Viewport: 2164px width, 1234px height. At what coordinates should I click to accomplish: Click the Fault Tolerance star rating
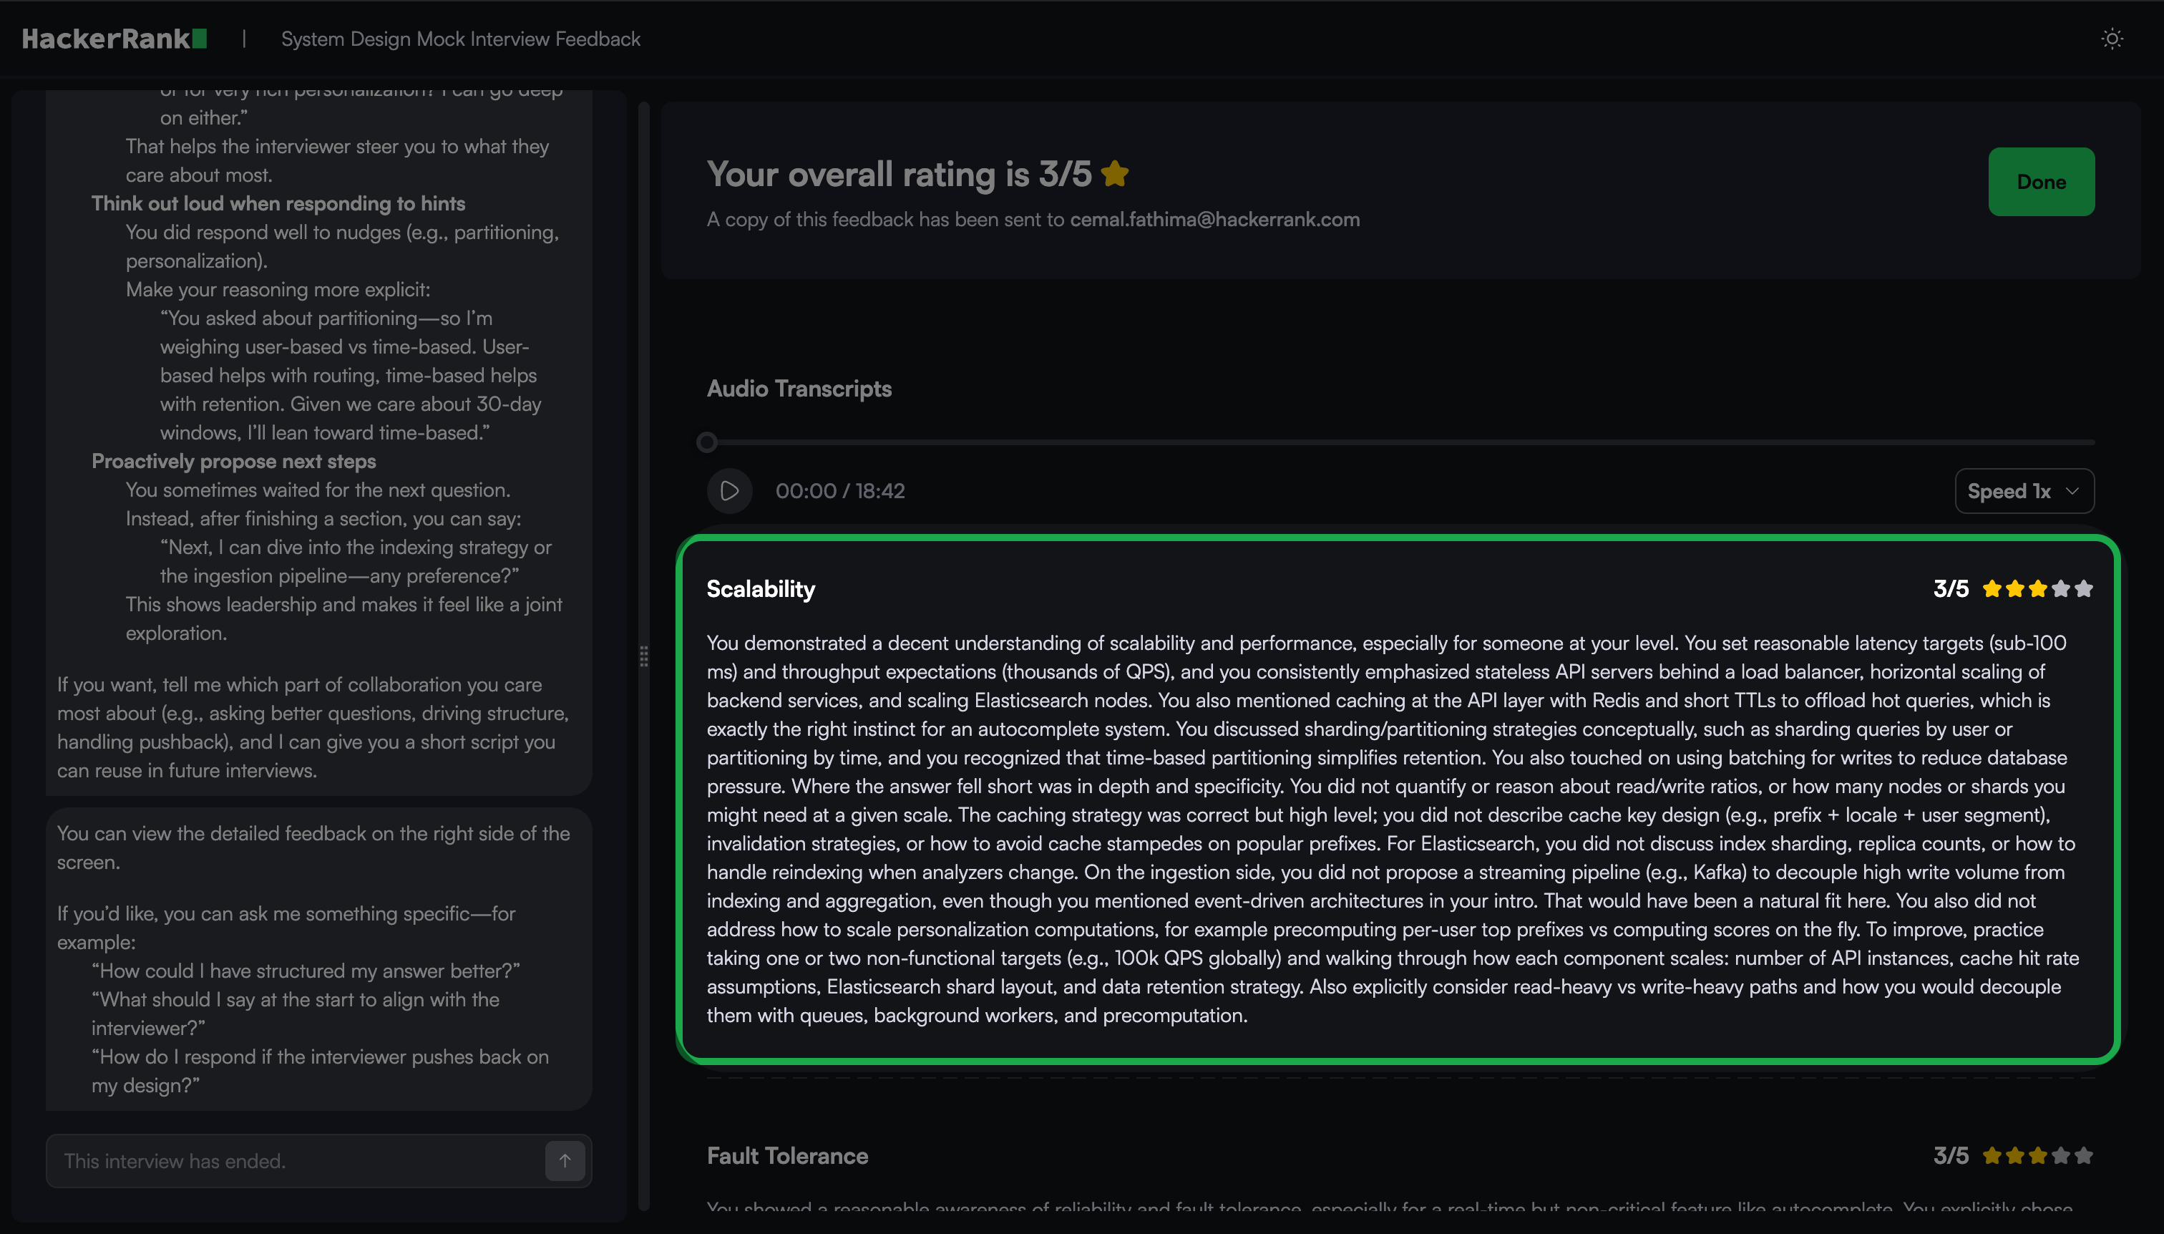point(2037,1155)
